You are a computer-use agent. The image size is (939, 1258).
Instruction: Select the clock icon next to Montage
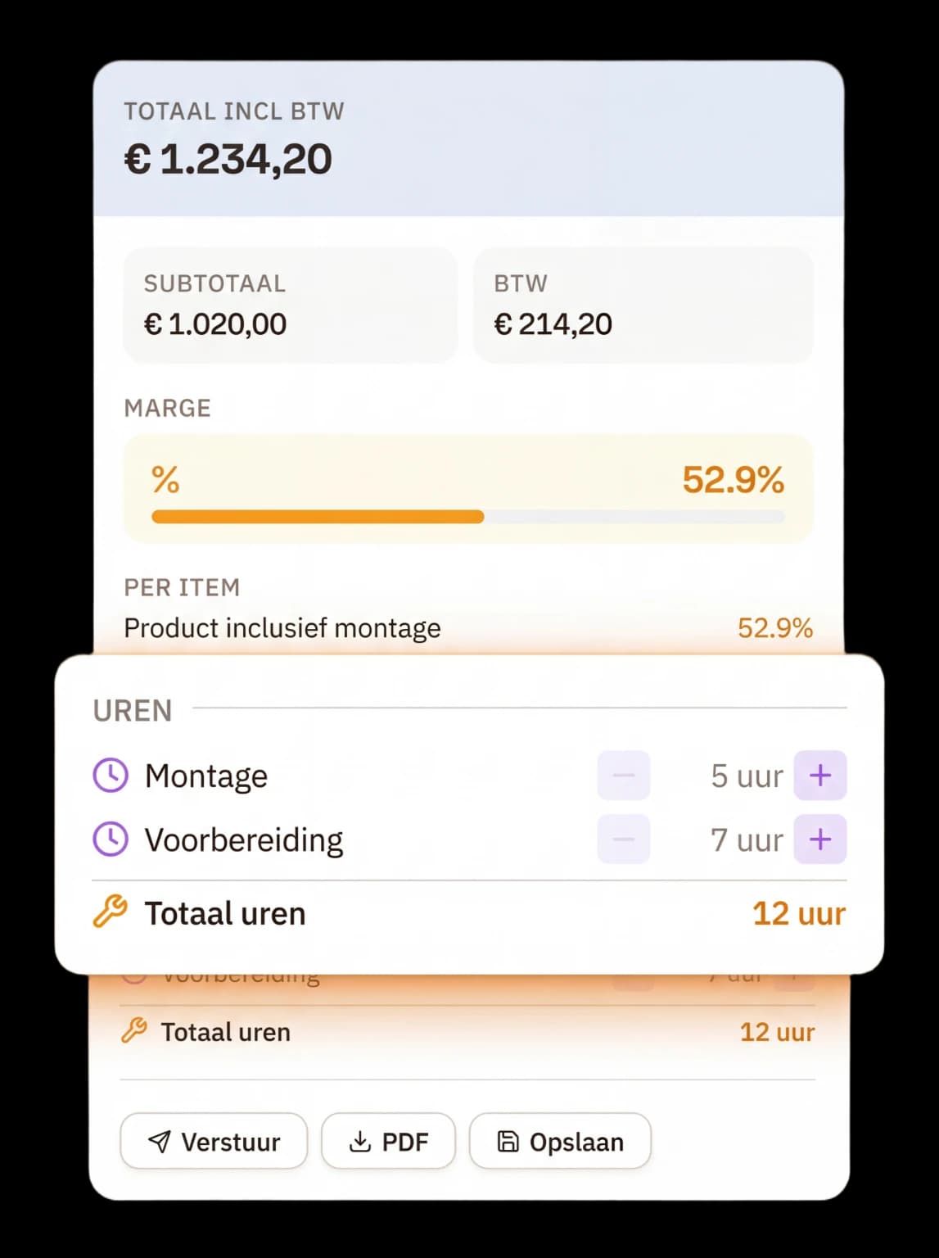110,775
